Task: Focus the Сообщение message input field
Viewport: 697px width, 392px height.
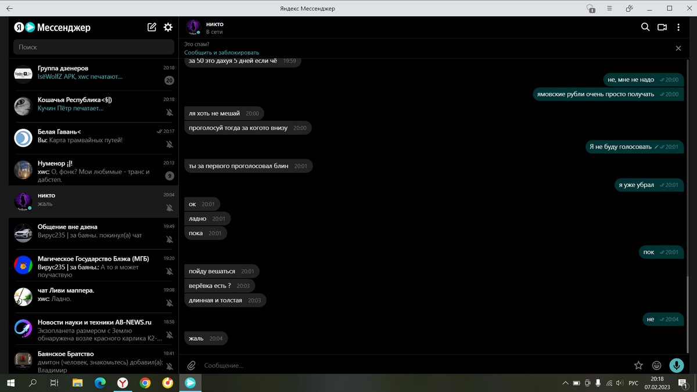Action: coord(415,365)
